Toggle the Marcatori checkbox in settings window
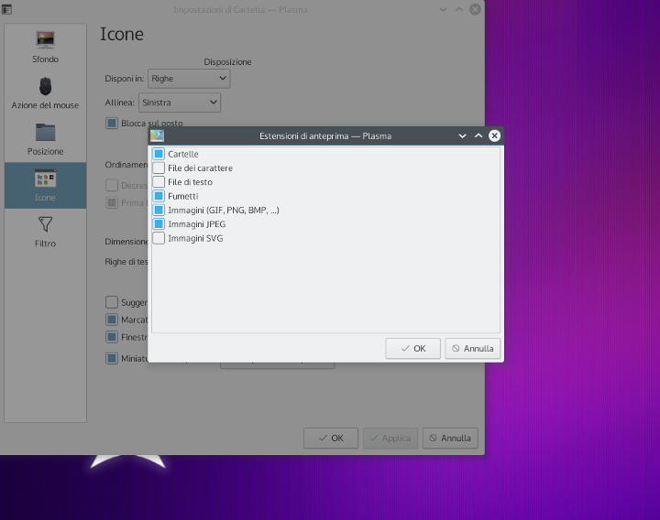The image size is (660, 520). [112, 320]
